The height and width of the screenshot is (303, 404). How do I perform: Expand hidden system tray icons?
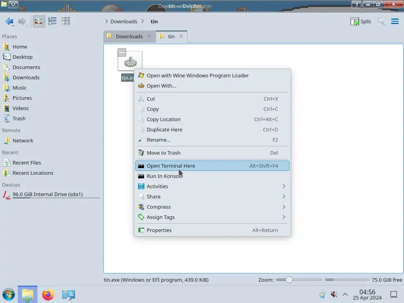(345, 294)
